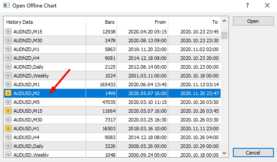277x162 pixels.
Task: Click the question mark help button
Action: pos(247,5)
